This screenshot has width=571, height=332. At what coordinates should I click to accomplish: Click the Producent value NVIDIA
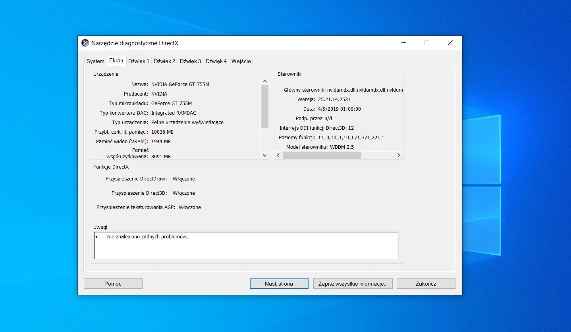[159, 94]
